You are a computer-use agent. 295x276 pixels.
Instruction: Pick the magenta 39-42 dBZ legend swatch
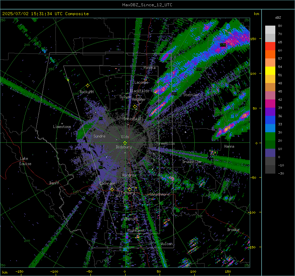[270, 104]
